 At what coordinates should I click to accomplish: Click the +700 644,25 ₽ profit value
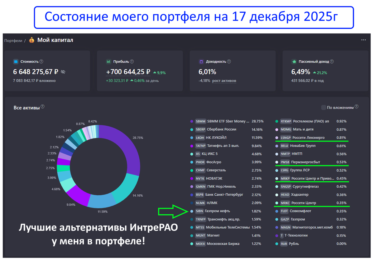click(128, 72)
